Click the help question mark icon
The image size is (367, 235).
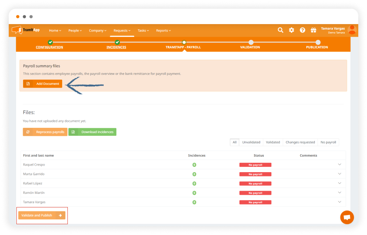tap(302, 30)
